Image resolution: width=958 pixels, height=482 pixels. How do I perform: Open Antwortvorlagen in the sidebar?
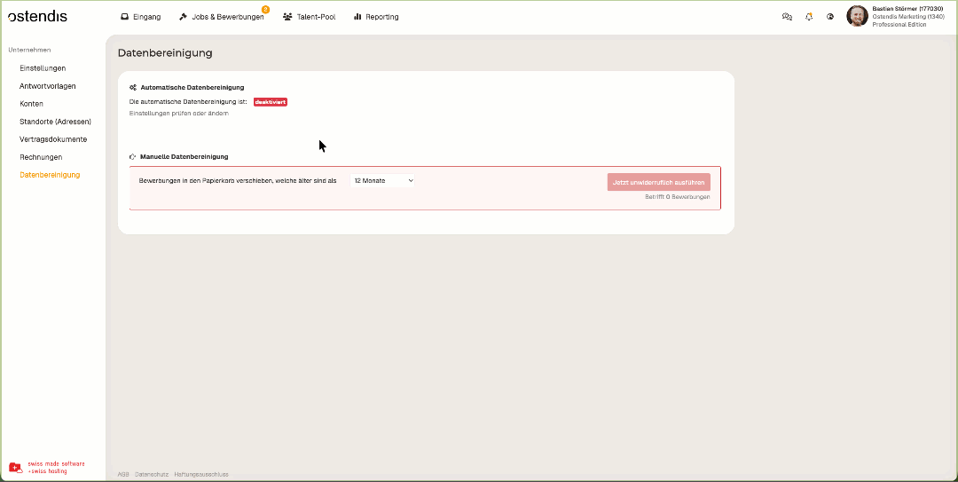[x=48, y=86]
